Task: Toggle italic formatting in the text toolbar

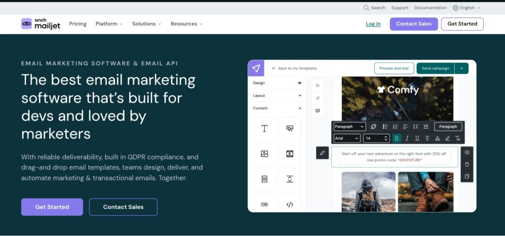Action: click(x=407, y=139)
